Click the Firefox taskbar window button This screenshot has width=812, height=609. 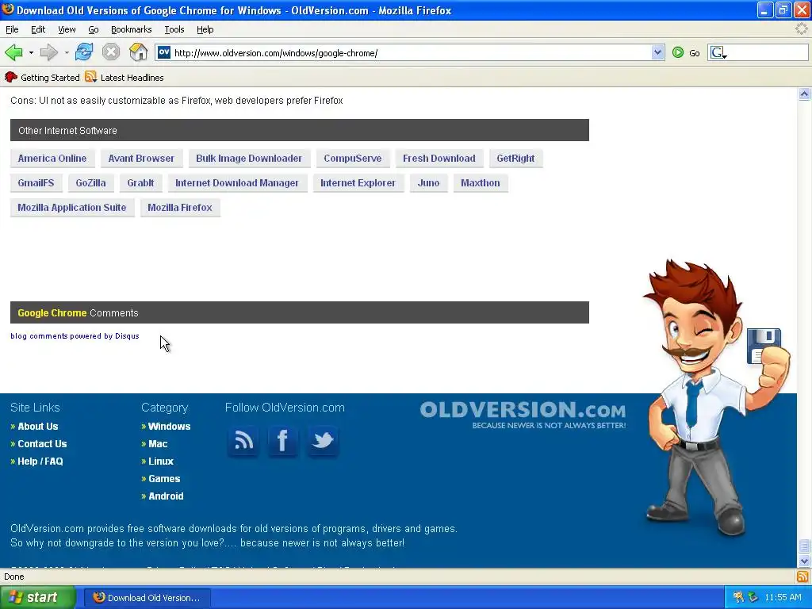tap(147, 598)
